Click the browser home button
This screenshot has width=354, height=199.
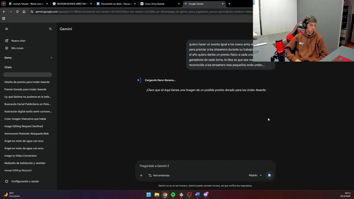click(24, 12)
